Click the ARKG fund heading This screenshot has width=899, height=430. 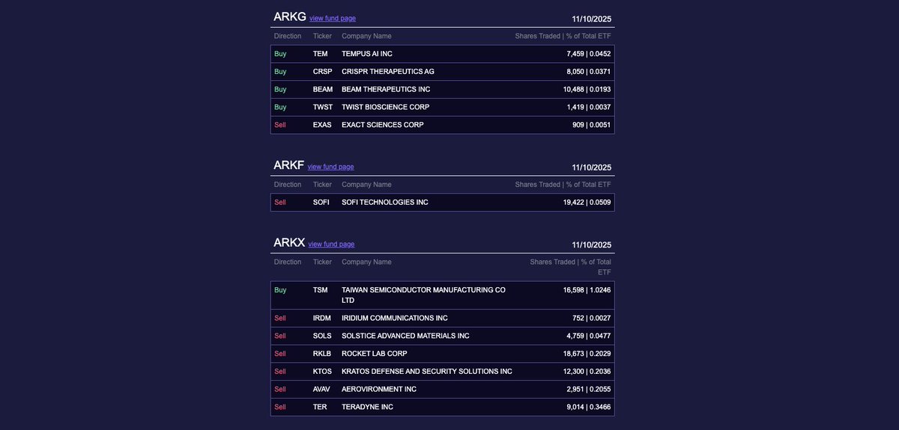click(x=290, y=17)
